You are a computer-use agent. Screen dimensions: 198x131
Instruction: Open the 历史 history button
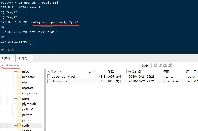[x=145, y=65]
